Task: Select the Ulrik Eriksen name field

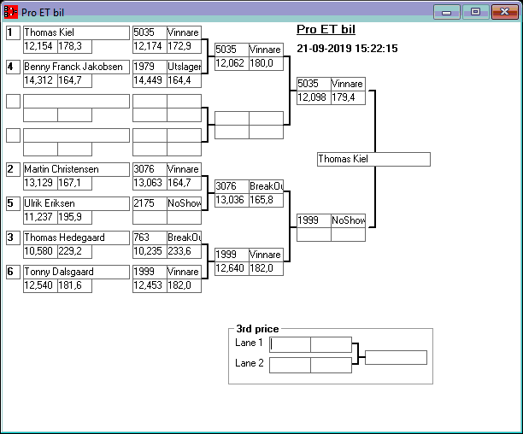Action: coord(75,203)
